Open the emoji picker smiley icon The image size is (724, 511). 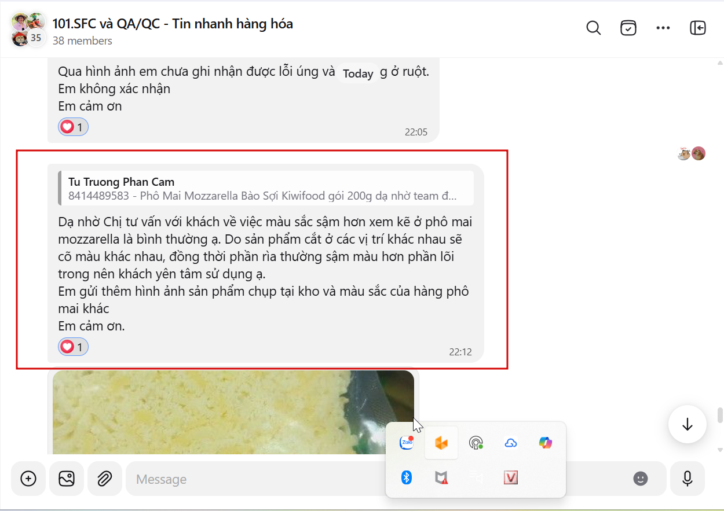pyautogui.click(x=640, y=479)
